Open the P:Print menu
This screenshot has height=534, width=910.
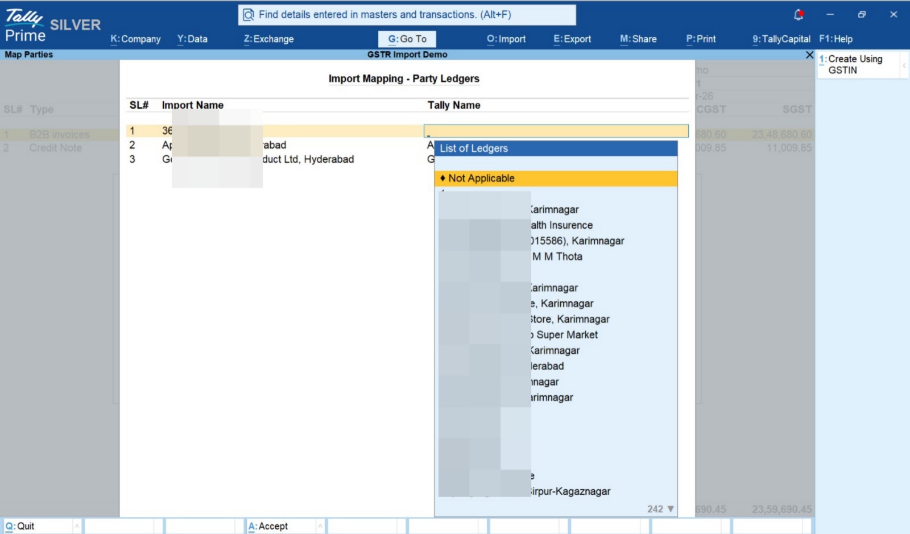pos(701,39)
